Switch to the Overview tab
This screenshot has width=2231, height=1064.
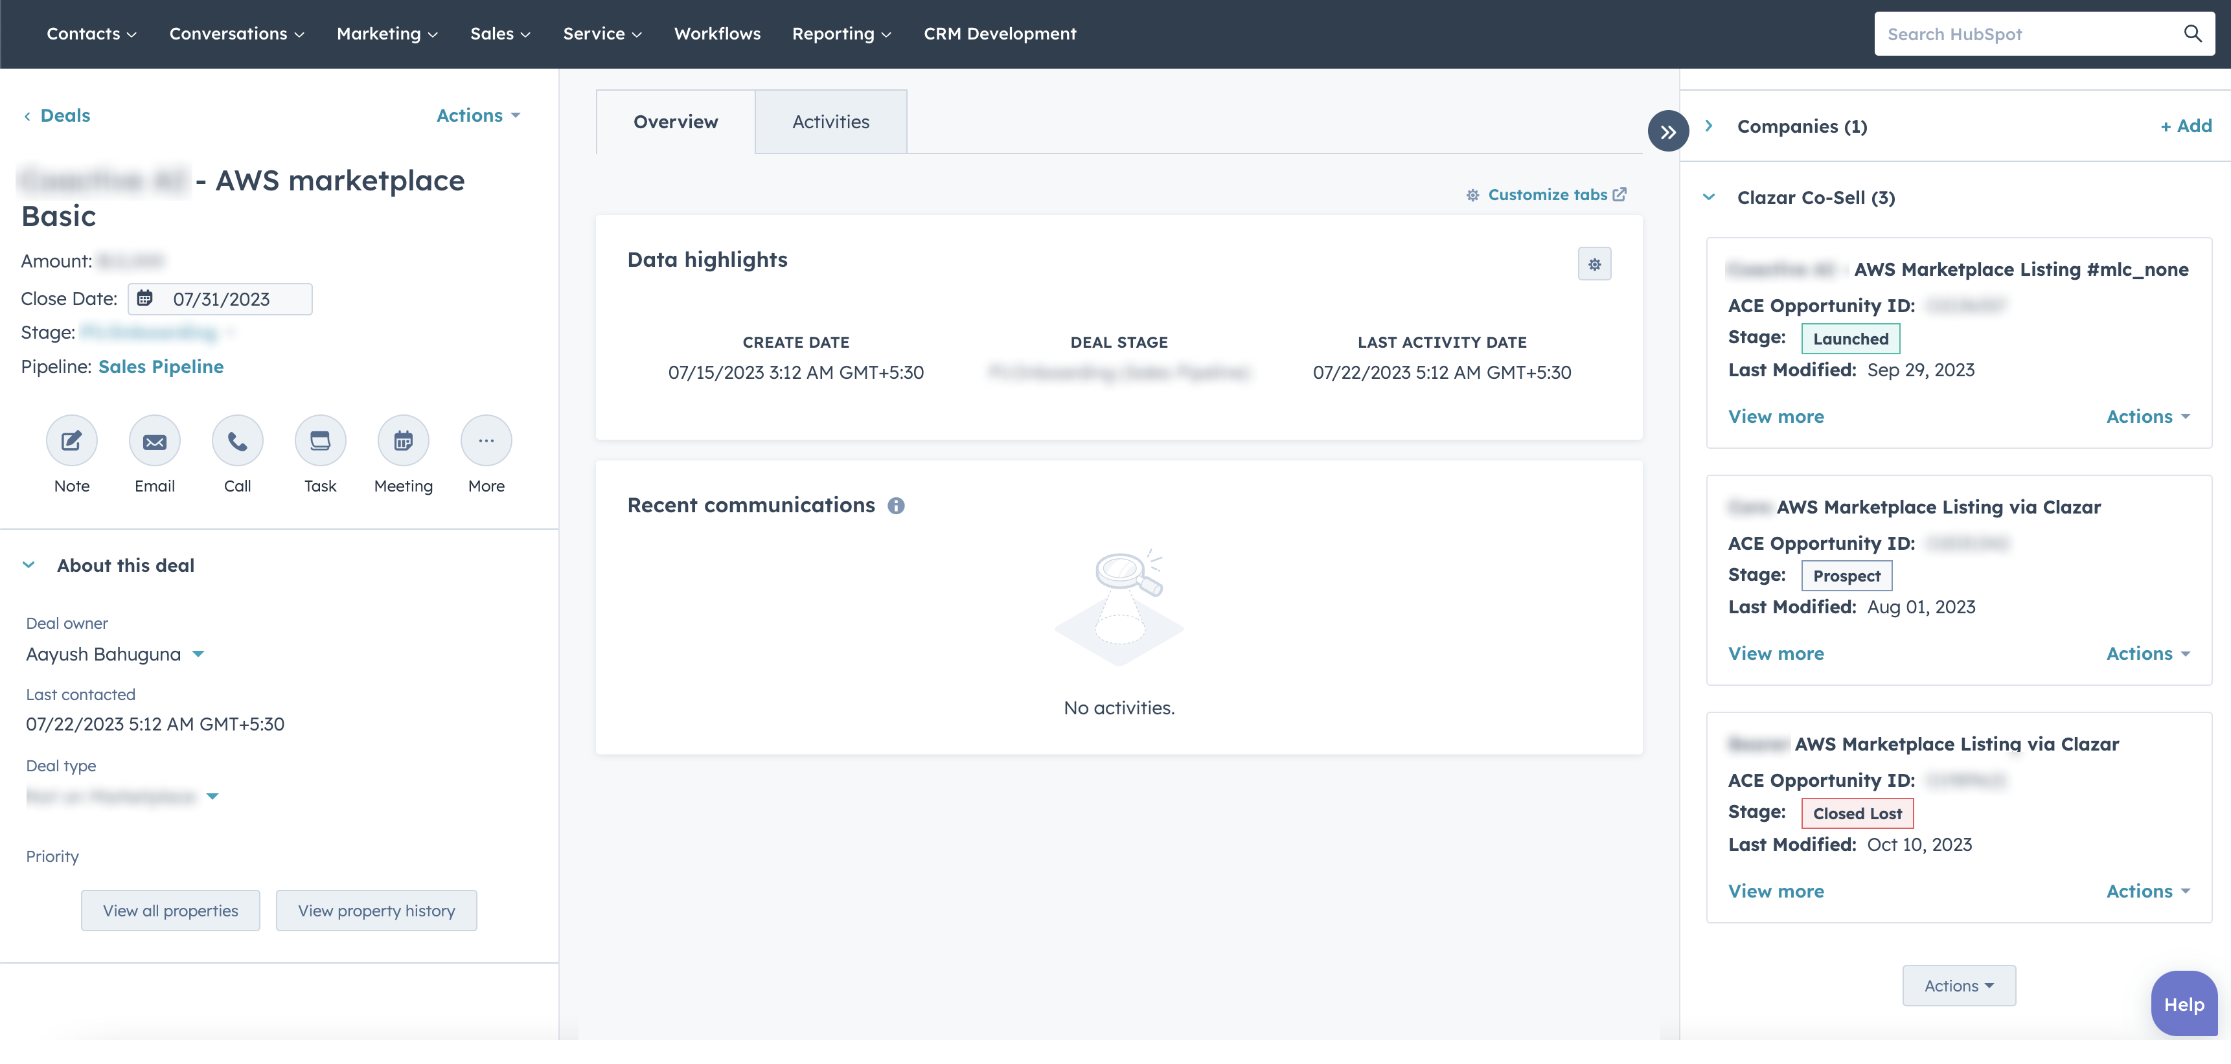pos(676,122)
